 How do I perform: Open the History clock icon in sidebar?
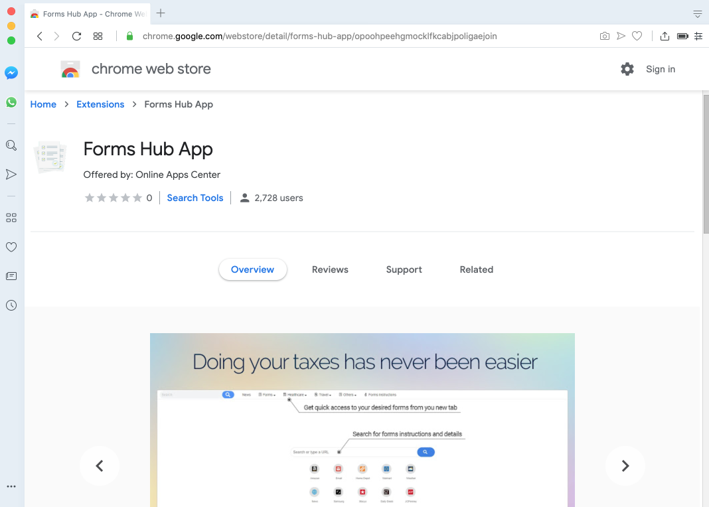click(11, 305)
